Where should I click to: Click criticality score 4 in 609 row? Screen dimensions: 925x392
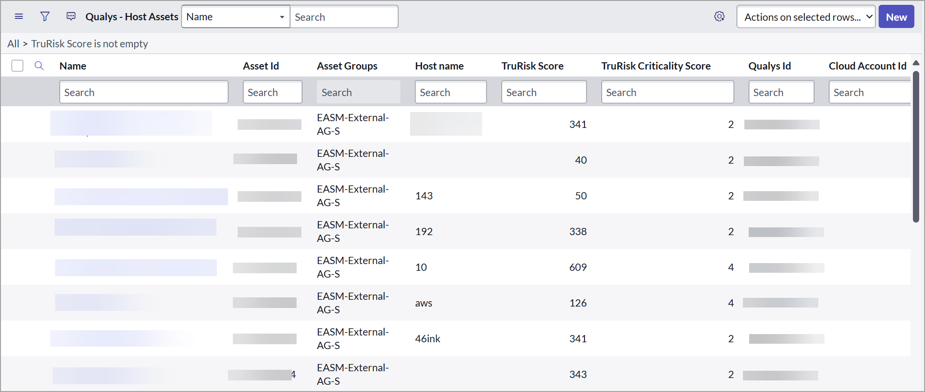[x=731, y=267]
